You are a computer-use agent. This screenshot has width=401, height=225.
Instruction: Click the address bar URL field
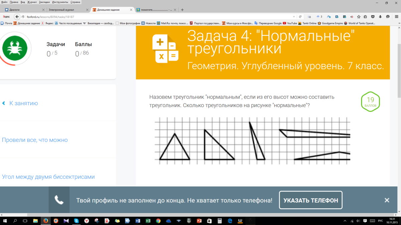click(x=157, y=17)
